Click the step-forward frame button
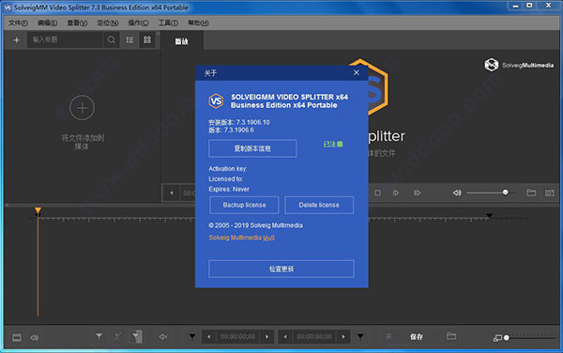Screen dimensions: 563x353 pyautogui.click(x=396, y=192)
